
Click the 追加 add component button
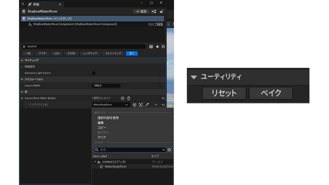[x=141, y=11]
